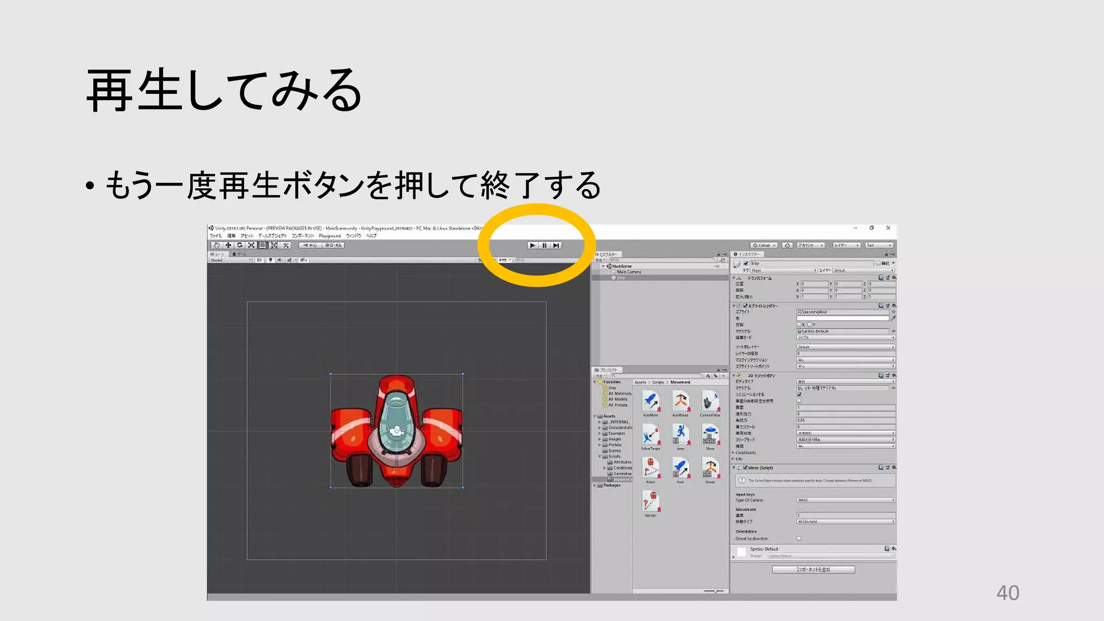Toggle the pivot/center handle position button

click(x=310, y=245)
